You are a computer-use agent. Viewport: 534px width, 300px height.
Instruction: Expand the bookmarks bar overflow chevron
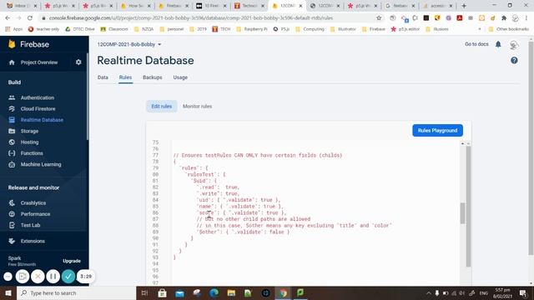tap(480, 29)
